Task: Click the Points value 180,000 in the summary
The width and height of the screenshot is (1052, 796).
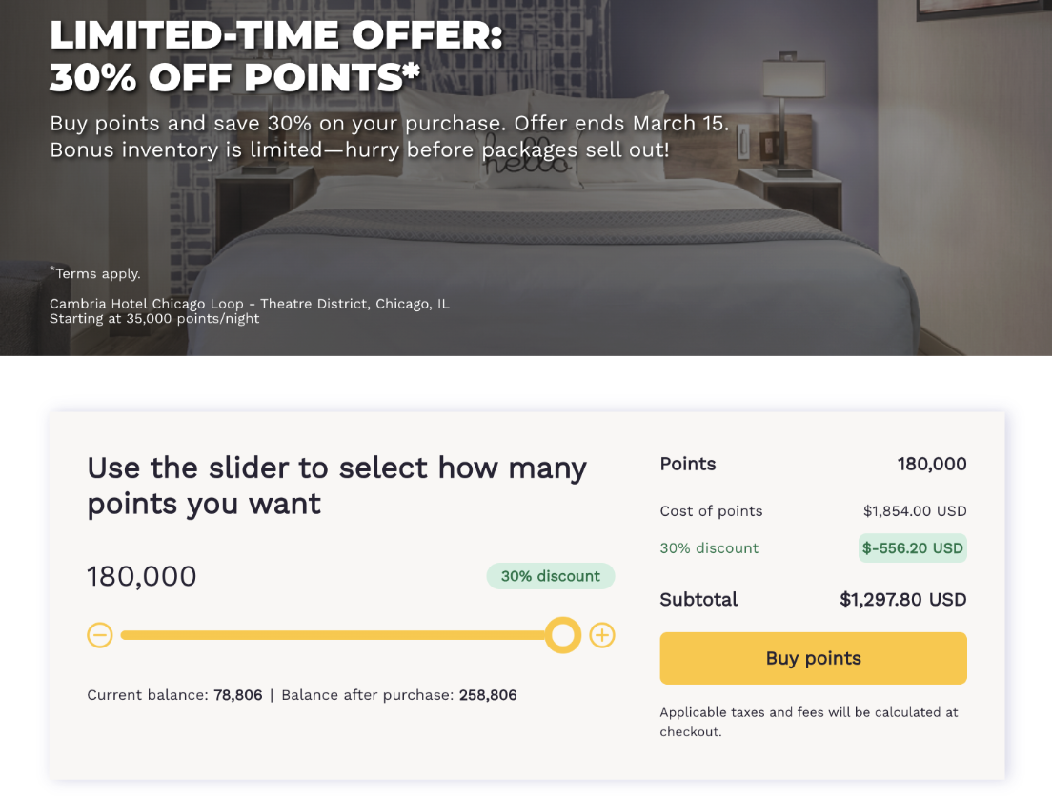Action: click(x=932, y=464)
